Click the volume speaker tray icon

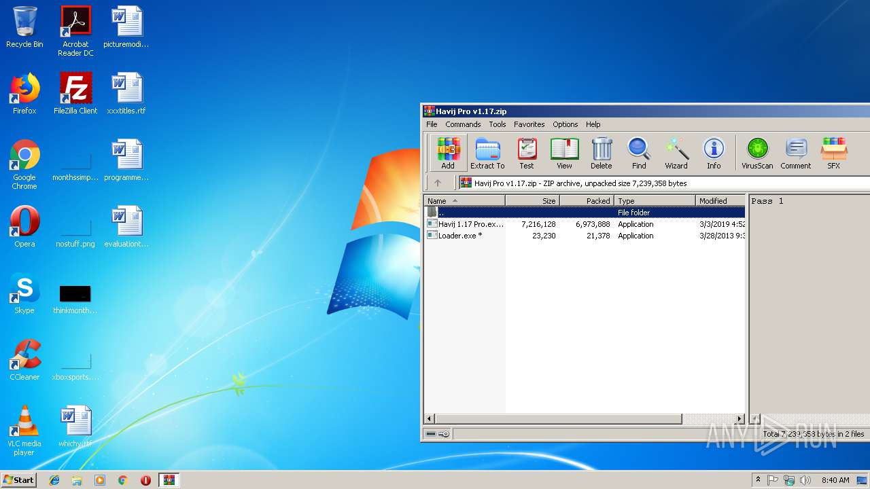[x=805, y=480]
